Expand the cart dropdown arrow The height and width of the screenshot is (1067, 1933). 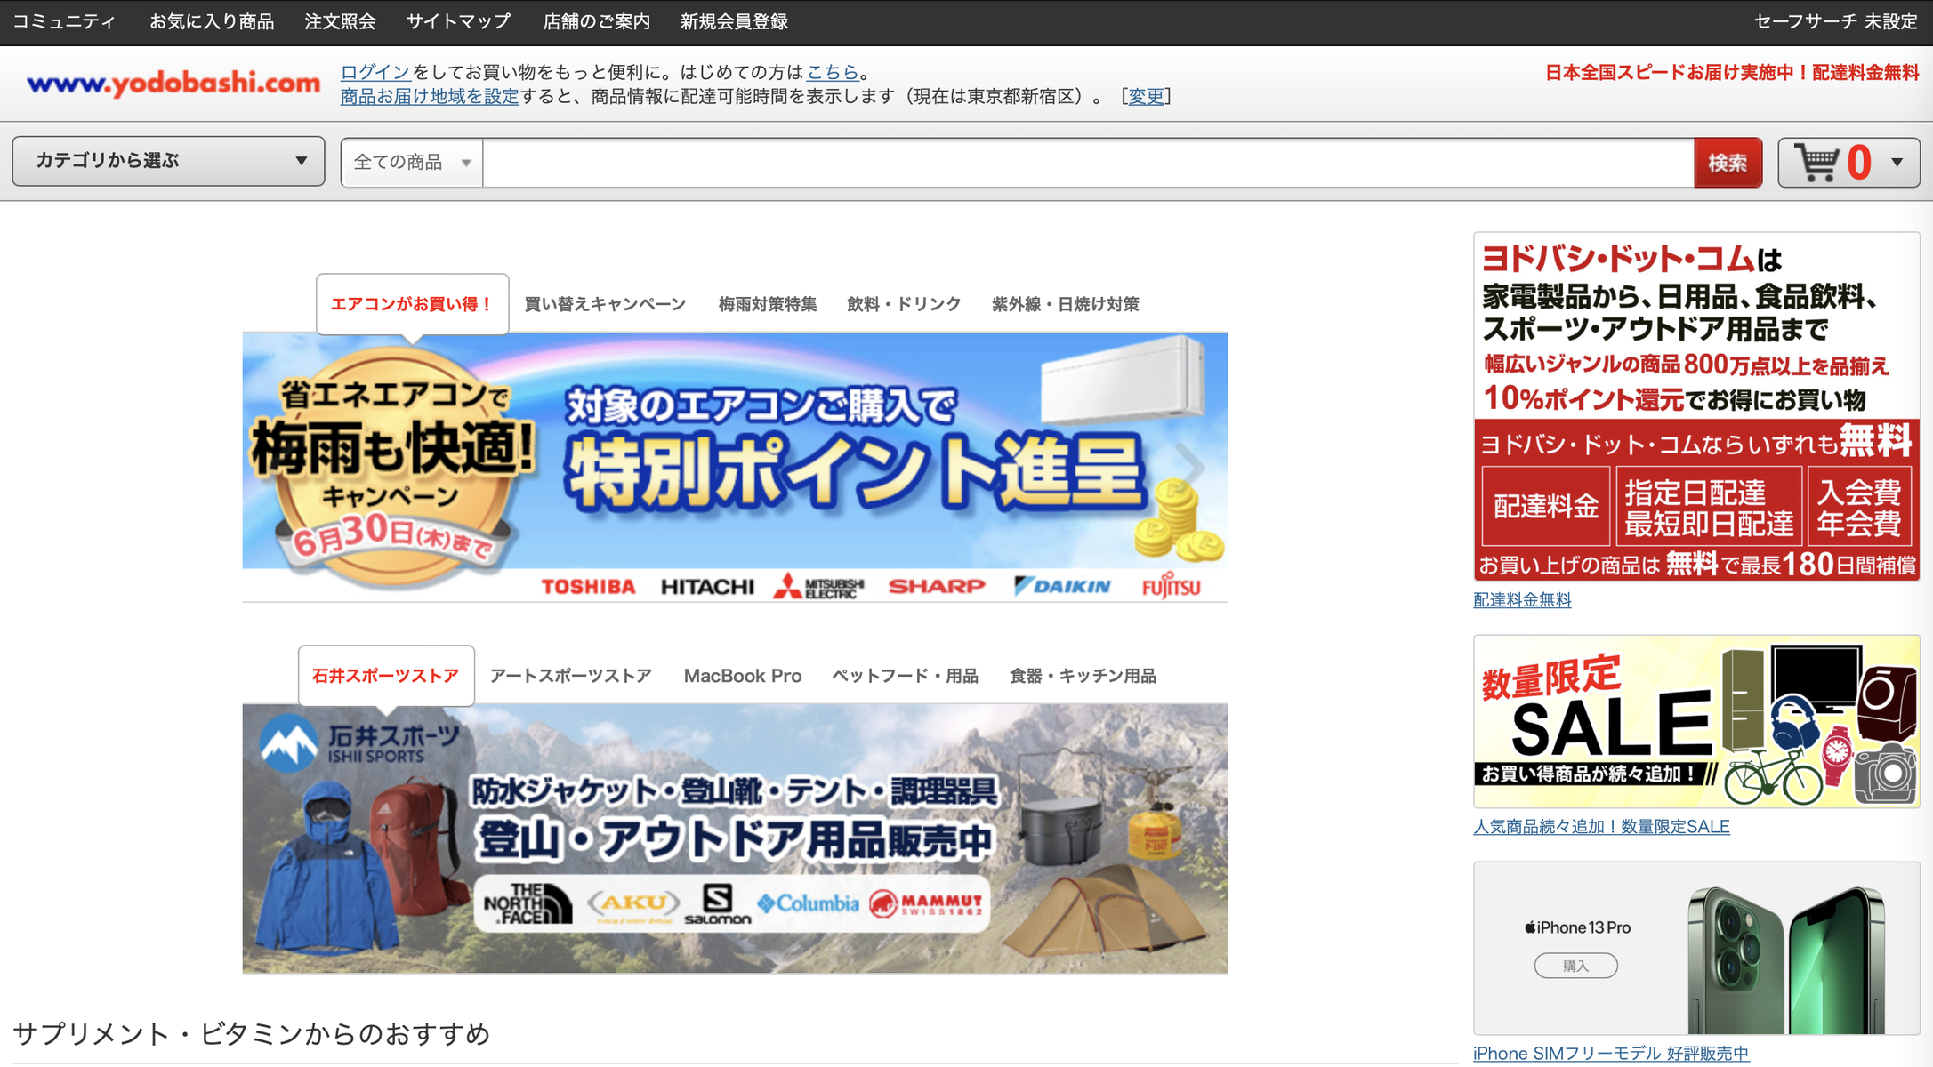point(1897,163)
